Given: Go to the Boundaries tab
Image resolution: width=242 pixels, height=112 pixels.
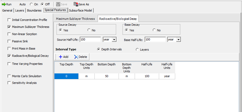Looking at the screenshot, I should 34,10.
